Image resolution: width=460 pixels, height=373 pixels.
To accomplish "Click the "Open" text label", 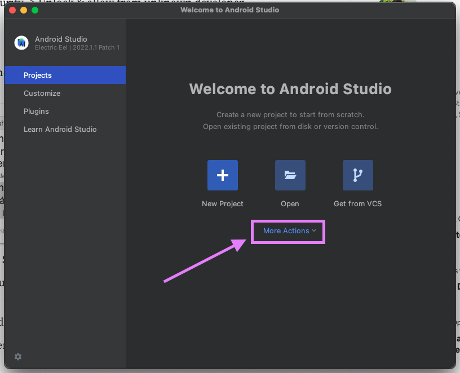I will (x=290, y=203).
